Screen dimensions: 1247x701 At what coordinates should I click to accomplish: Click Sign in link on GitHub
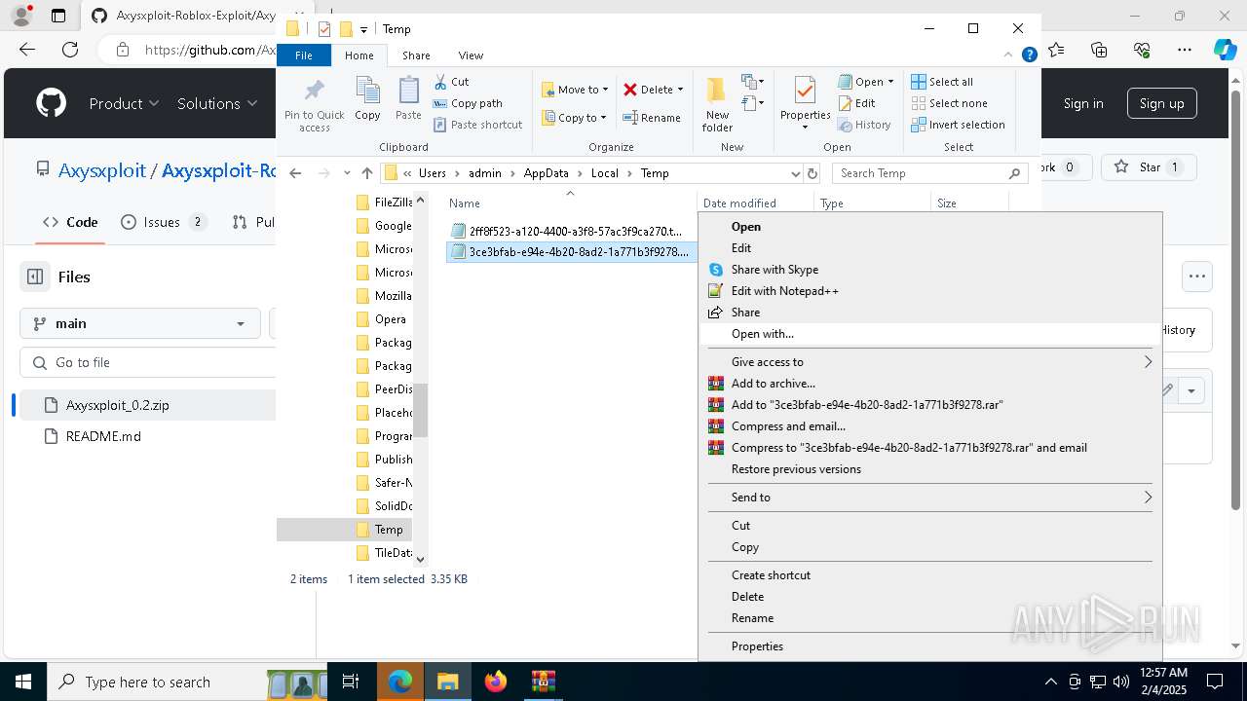[x=1083, y=103]
